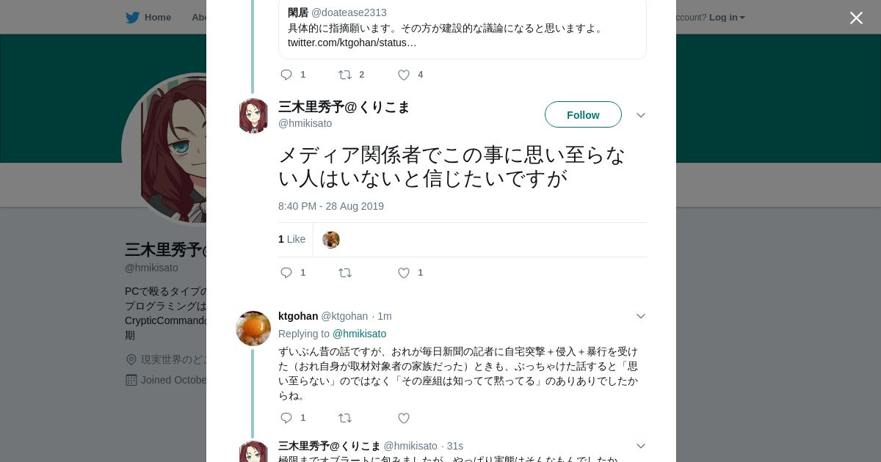
Task: Expand the main tweet's more-options chevron
Action: [640, 115]
